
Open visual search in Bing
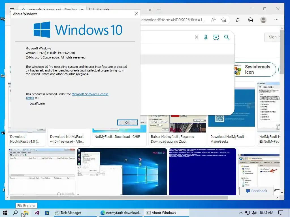pyautogui.click(x=216, y=37)
